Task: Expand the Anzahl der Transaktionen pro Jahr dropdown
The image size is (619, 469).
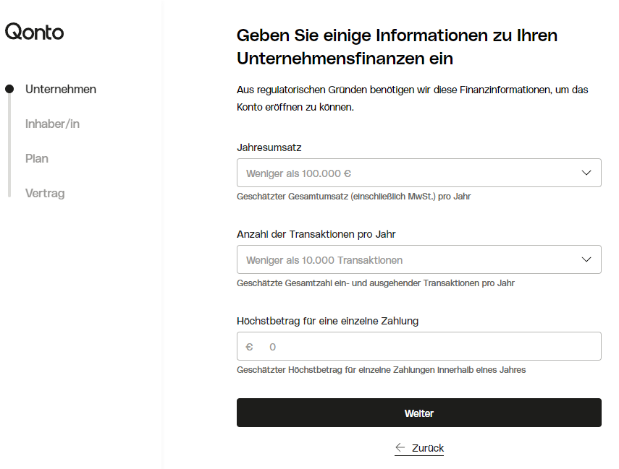Action: (419, 259)
